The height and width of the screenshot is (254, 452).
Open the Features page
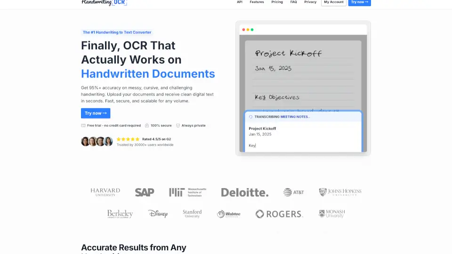tap(257, 2)
